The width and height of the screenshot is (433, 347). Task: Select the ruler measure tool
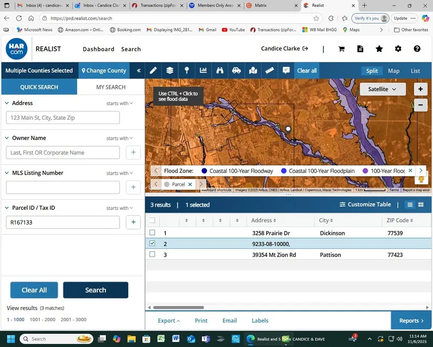tap(269, 70)
